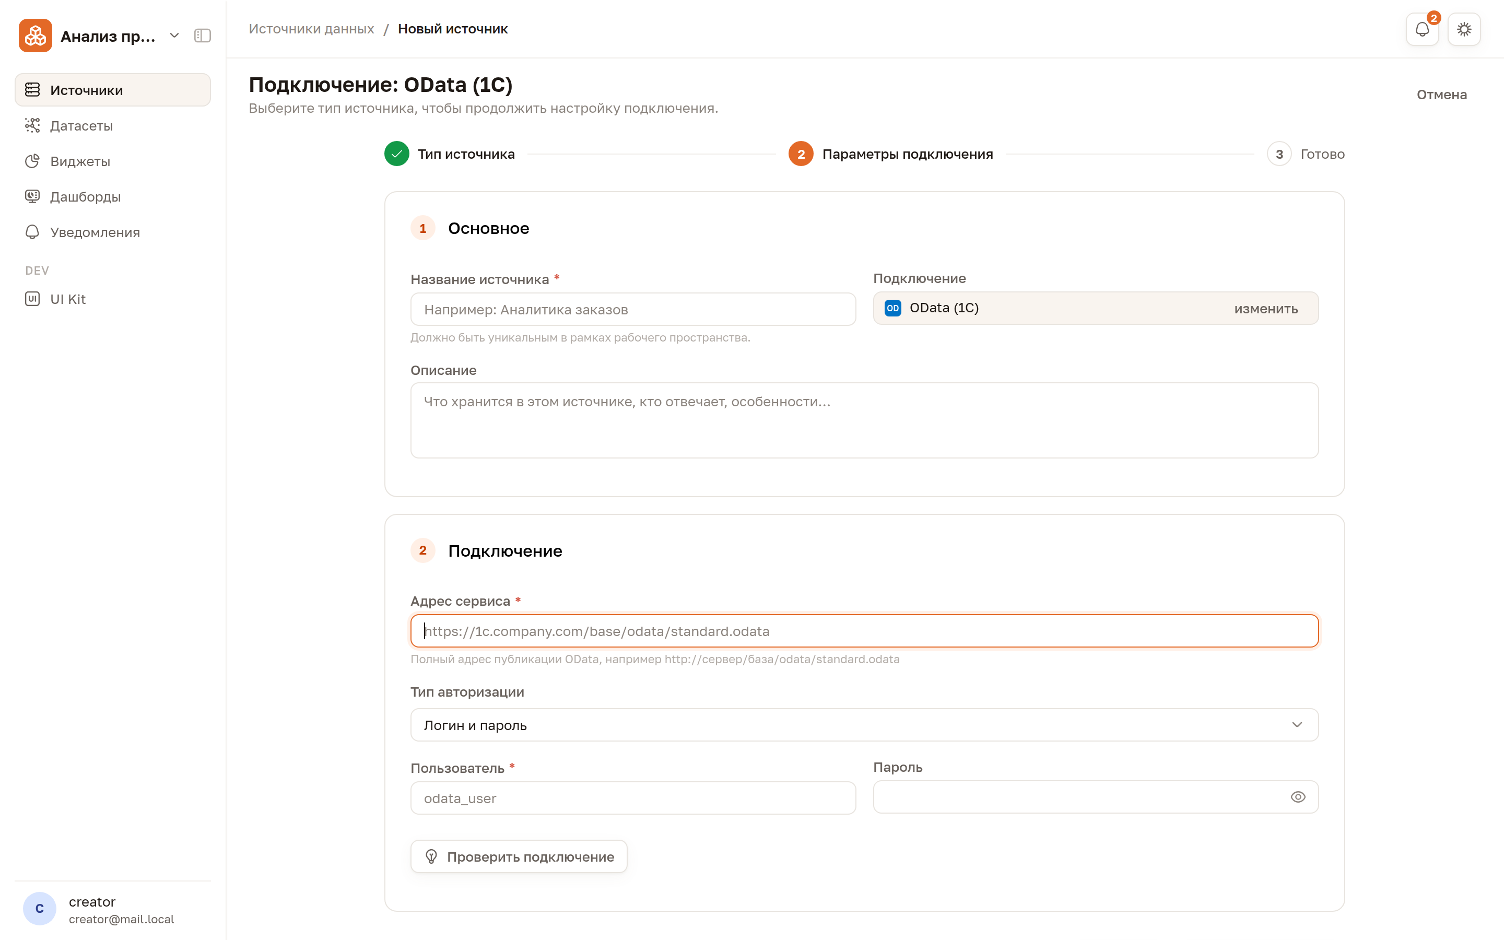Click the Основное section heading
Viewport: 1504px width, 940px height.
(x=488, y=228)
